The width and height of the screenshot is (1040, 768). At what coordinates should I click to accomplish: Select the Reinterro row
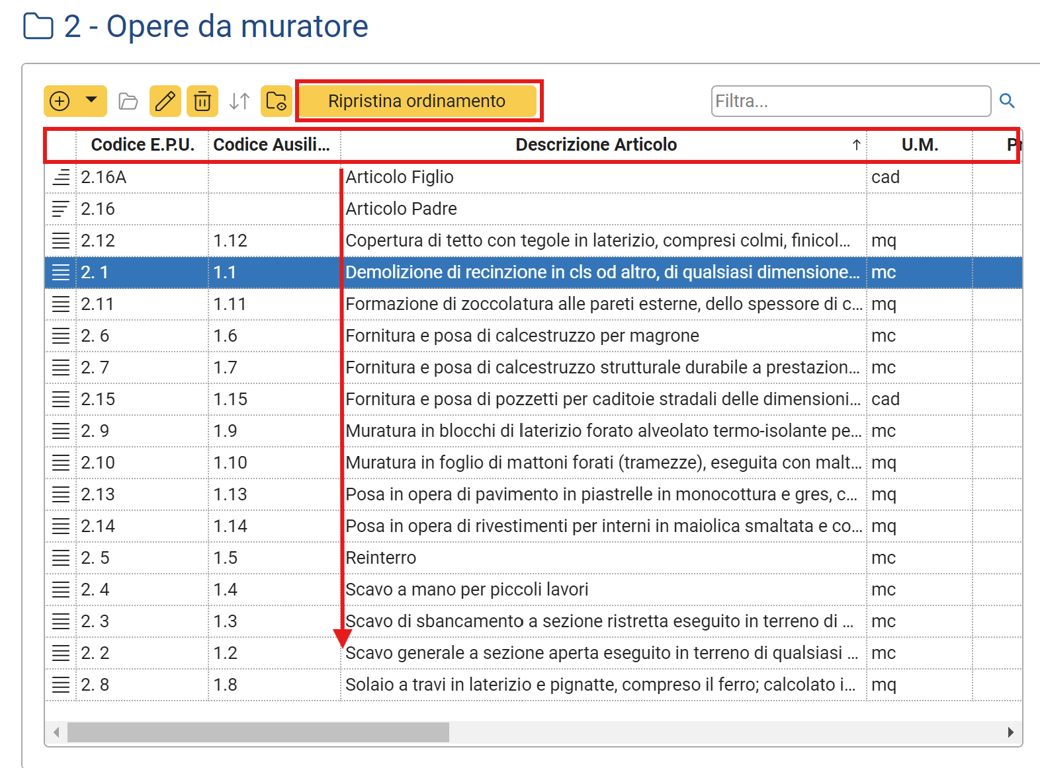[381, 558]
